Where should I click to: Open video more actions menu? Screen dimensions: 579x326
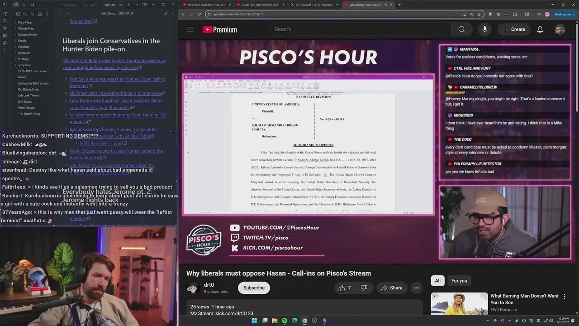point(417,288)
